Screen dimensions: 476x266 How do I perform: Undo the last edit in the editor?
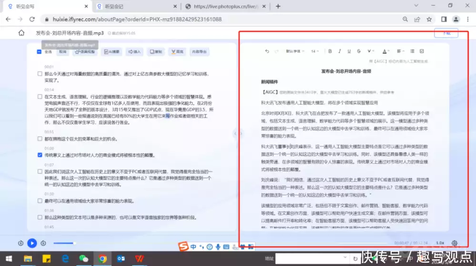pos(267,51)
